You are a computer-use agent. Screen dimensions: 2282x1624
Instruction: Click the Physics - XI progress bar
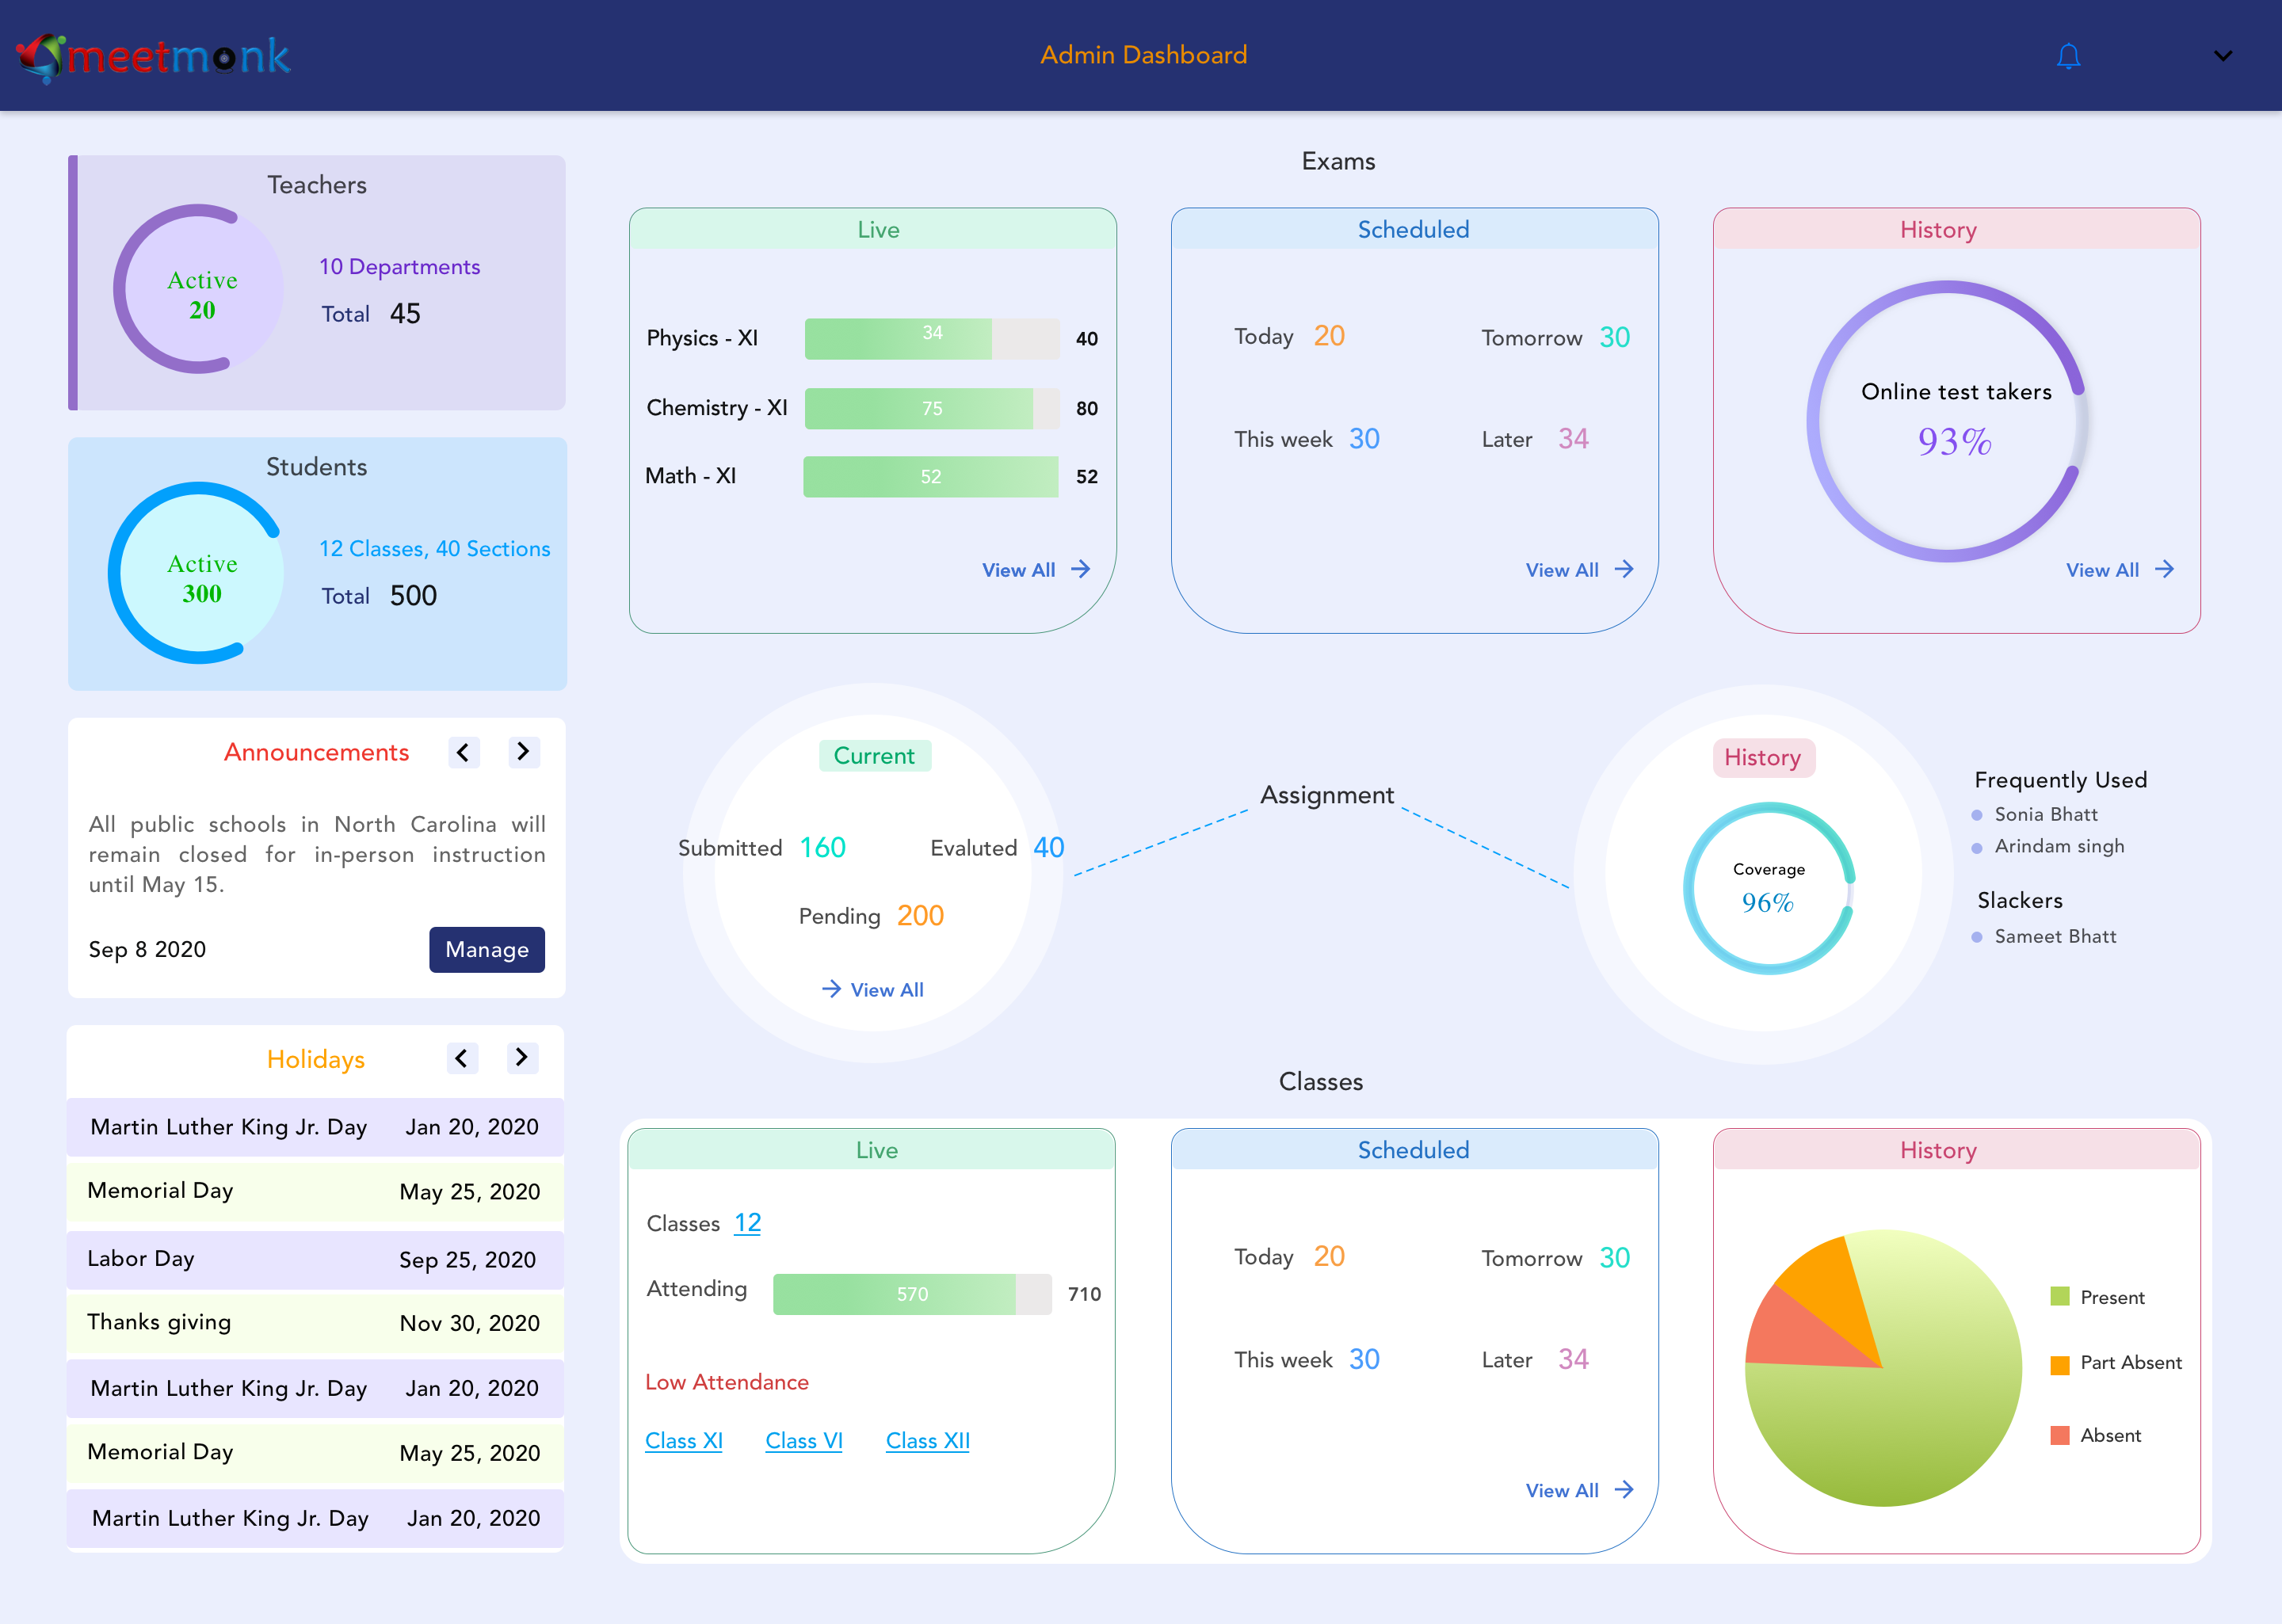(931, 339)
